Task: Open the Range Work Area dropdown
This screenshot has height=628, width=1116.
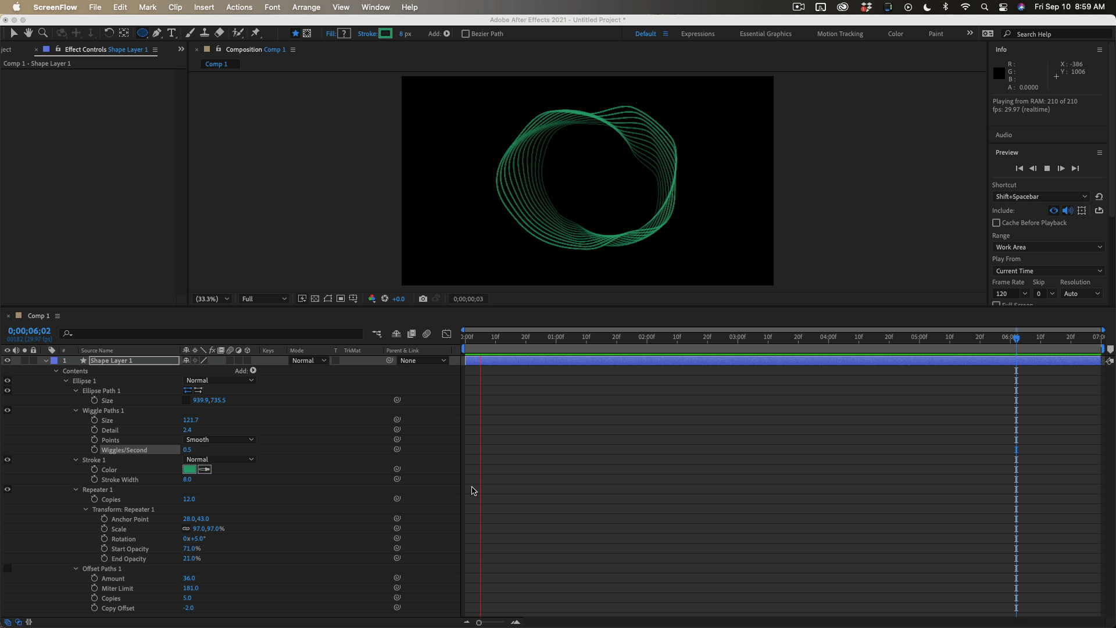Action: [1048, 247]
